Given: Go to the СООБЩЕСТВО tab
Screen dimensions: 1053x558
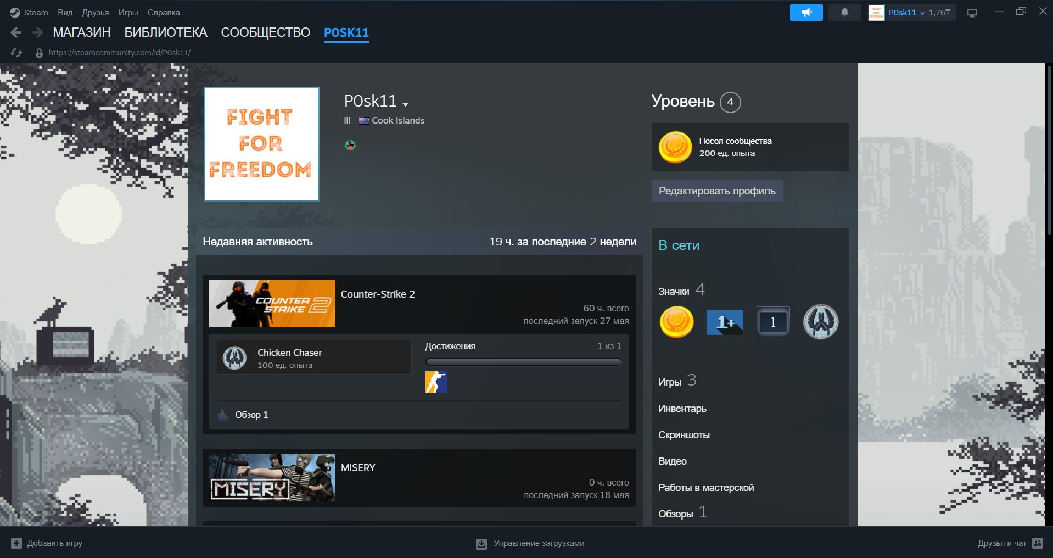Looking at the screenshot, I should coord(265,32).
